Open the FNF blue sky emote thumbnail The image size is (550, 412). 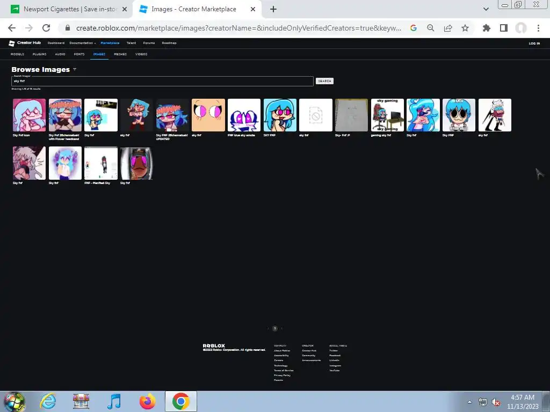click(x=244, y=115)
